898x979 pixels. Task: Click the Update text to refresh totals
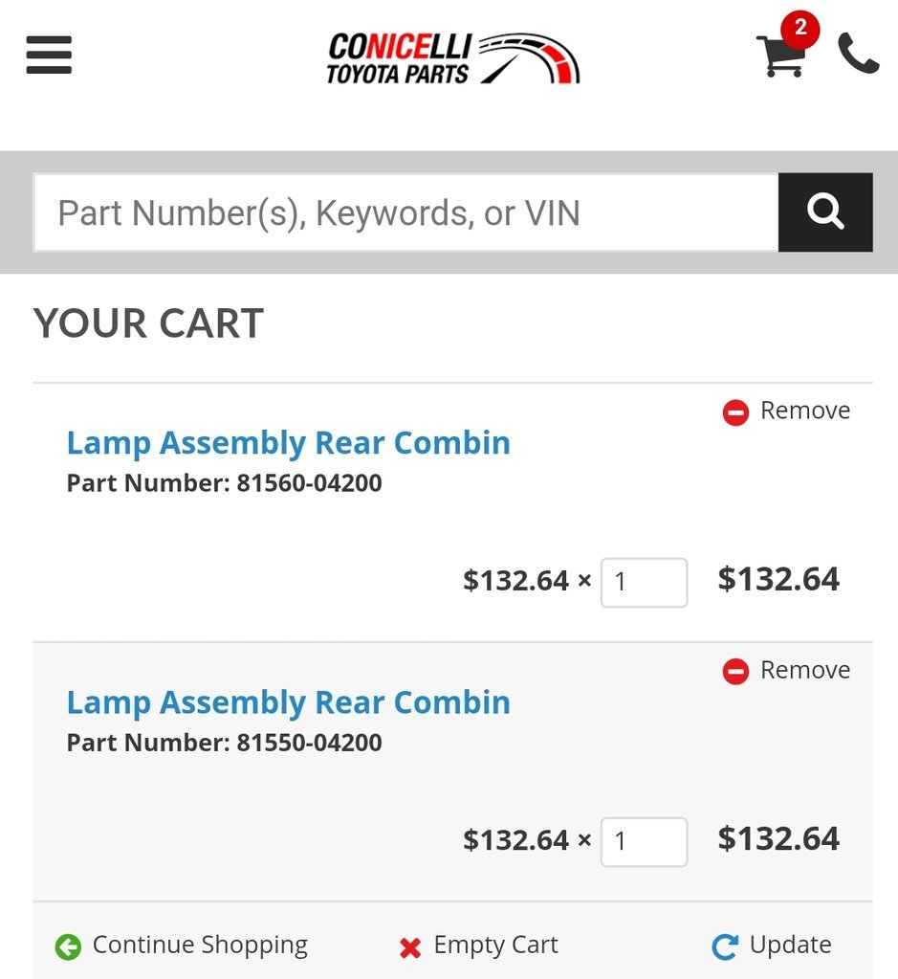(x=790, y=946)
